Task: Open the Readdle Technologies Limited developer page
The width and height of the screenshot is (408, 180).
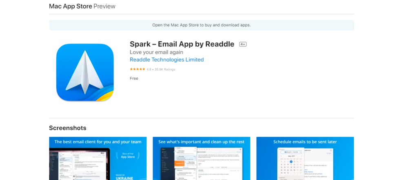Action: (x=166, y=60)
